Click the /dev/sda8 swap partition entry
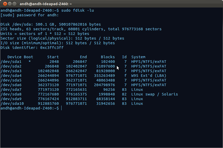223x148 pixels. tap(11, 94)
